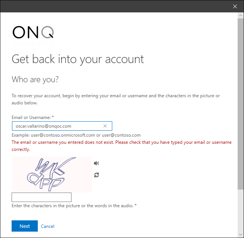Click the scrollbar up arrow
The height and width of the screenshot is (238, 244).
point(241,15)
